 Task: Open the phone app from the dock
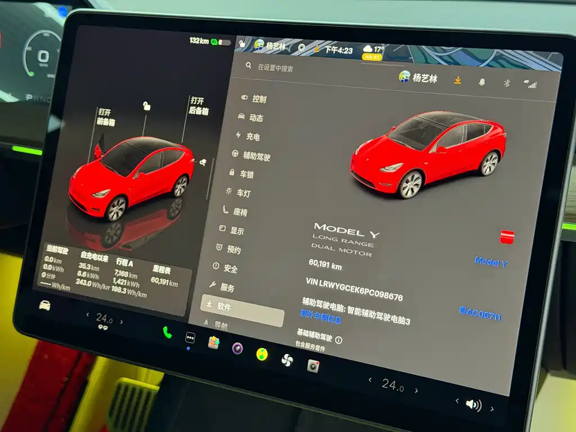coord(166,331)
